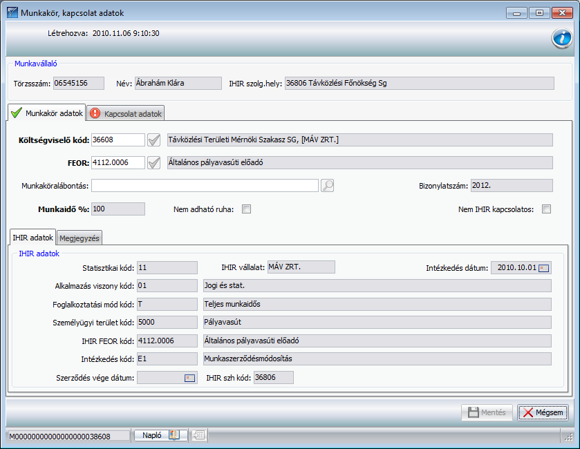Click the 'Jogi és stat.' description text
Viewport: 580px width, 449px height.
click(x=225, y=286)
